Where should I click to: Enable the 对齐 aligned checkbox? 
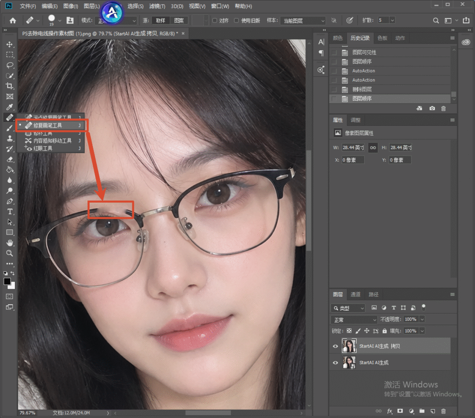pyautogui.click(x=214, y=20)
